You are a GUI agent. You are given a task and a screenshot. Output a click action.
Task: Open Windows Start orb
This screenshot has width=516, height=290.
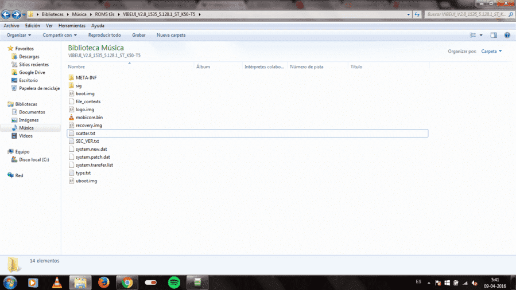coord(10,283)
